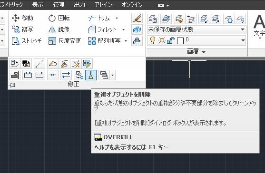
Task: Click the Change Space icon
Action: [26, 64]
